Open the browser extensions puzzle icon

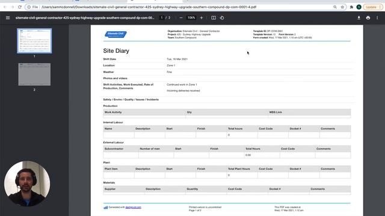[351, 7]
